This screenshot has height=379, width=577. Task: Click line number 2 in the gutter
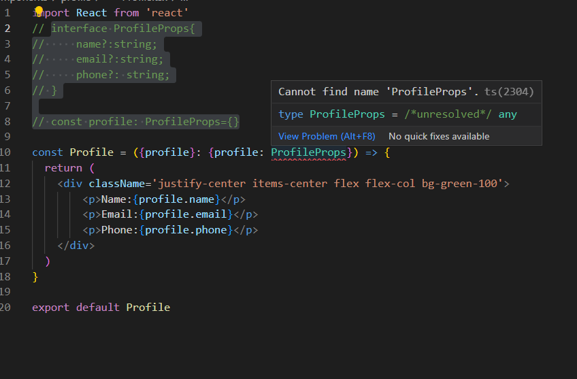click(7, 29)
